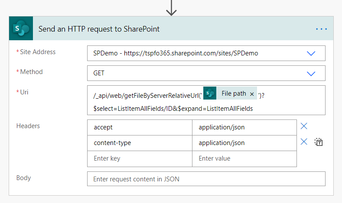Click the SharePoint icon in the action header

20,29
